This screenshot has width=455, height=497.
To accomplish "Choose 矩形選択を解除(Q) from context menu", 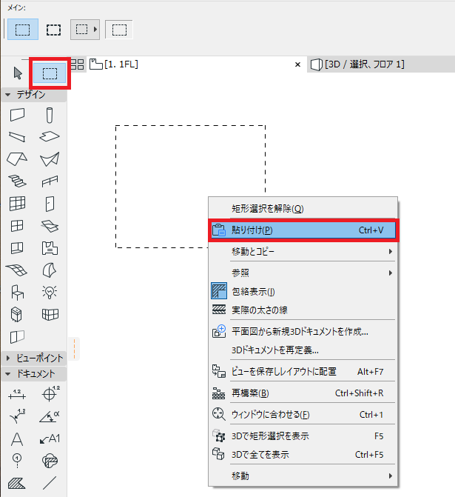I will click(x=303, y=209).
